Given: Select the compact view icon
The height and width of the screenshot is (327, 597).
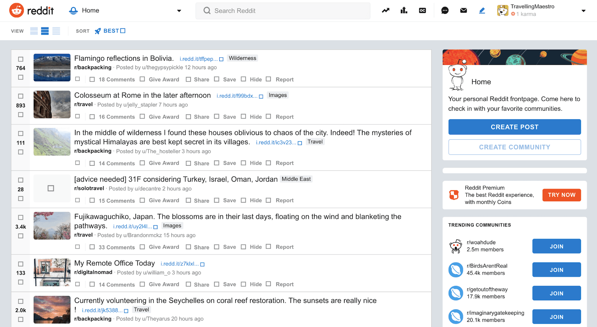Looking at the screenshot, I should point(56,31).
